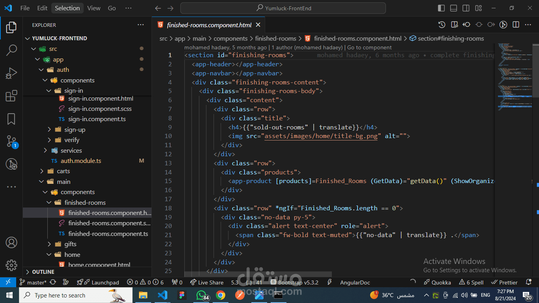
Task: Click the Customize Layout icon
Action: tap(478, 8)
